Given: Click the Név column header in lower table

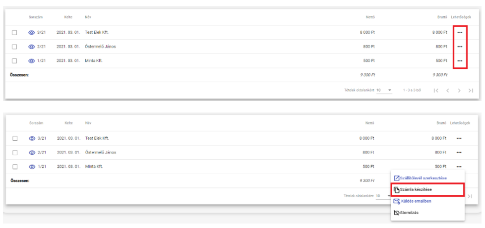Looking at the screenshot, I should [88, 123].
